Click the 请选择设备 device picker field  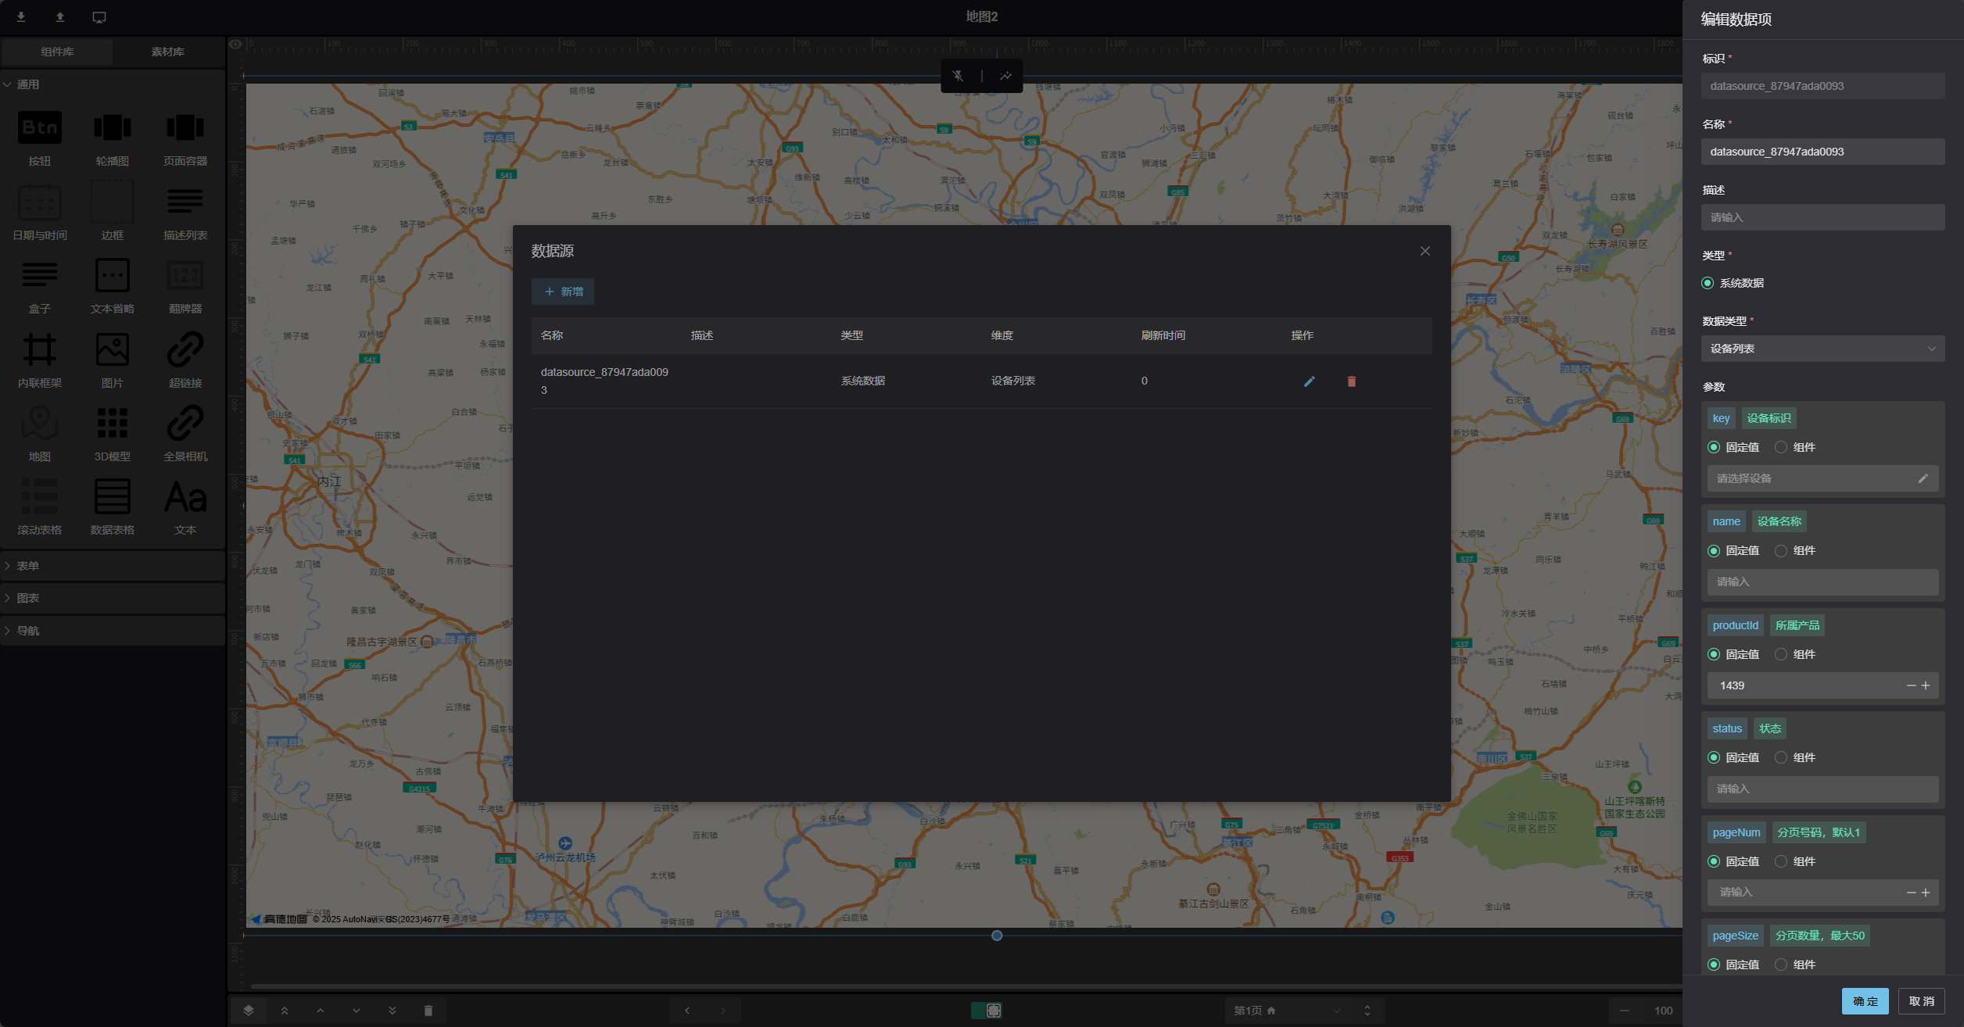[1822, 478]
